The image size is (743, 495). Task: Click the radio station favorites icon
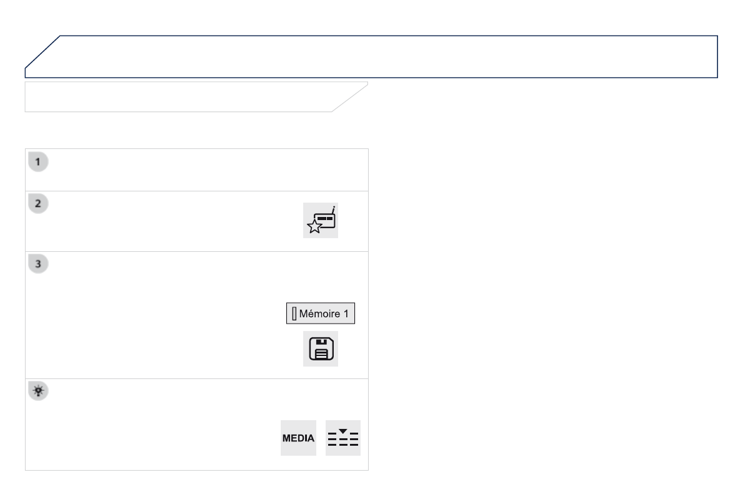[321, 220]
